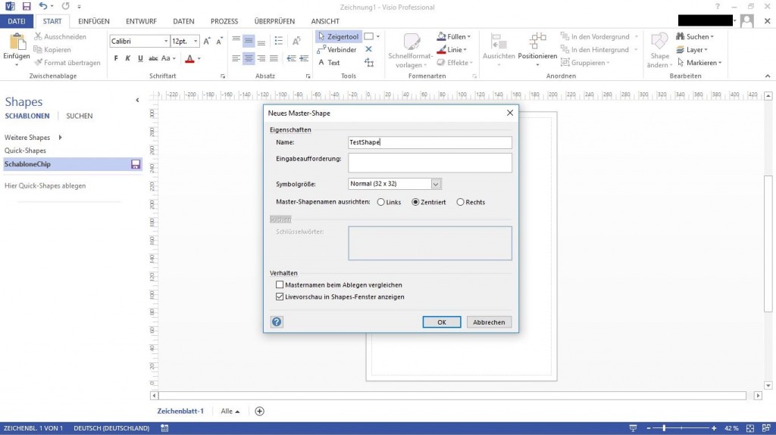Image resolution: width=776 pixels, height=435 pixels.
Task: Select the Rechts alignment radio button
Action: coord(460,202)
